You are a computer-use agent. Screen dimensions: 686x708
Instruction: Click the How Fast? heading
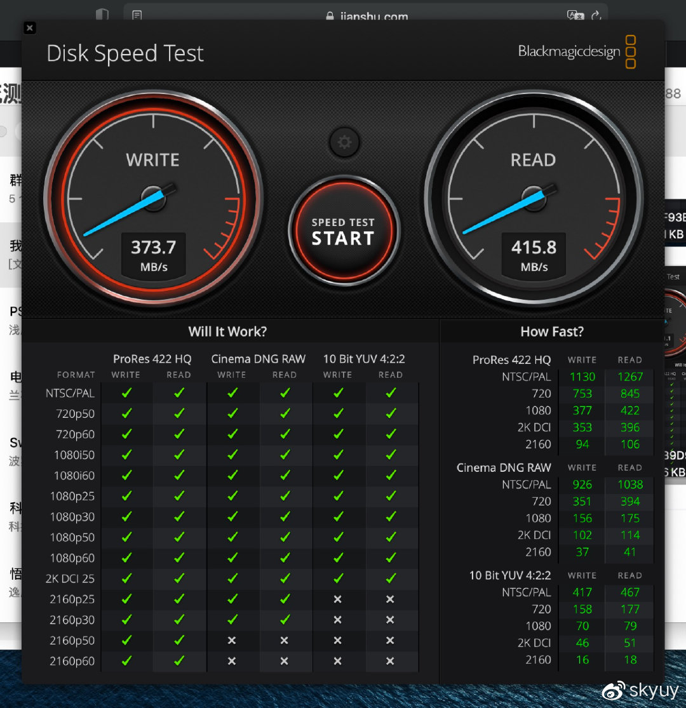552,331
